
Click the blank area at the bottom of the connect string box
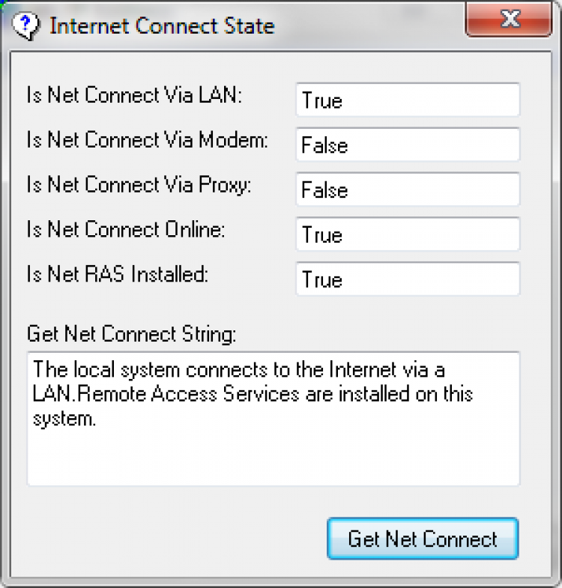(x=273, y=461)
